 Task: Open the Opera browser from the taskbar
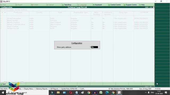point(70,93)
